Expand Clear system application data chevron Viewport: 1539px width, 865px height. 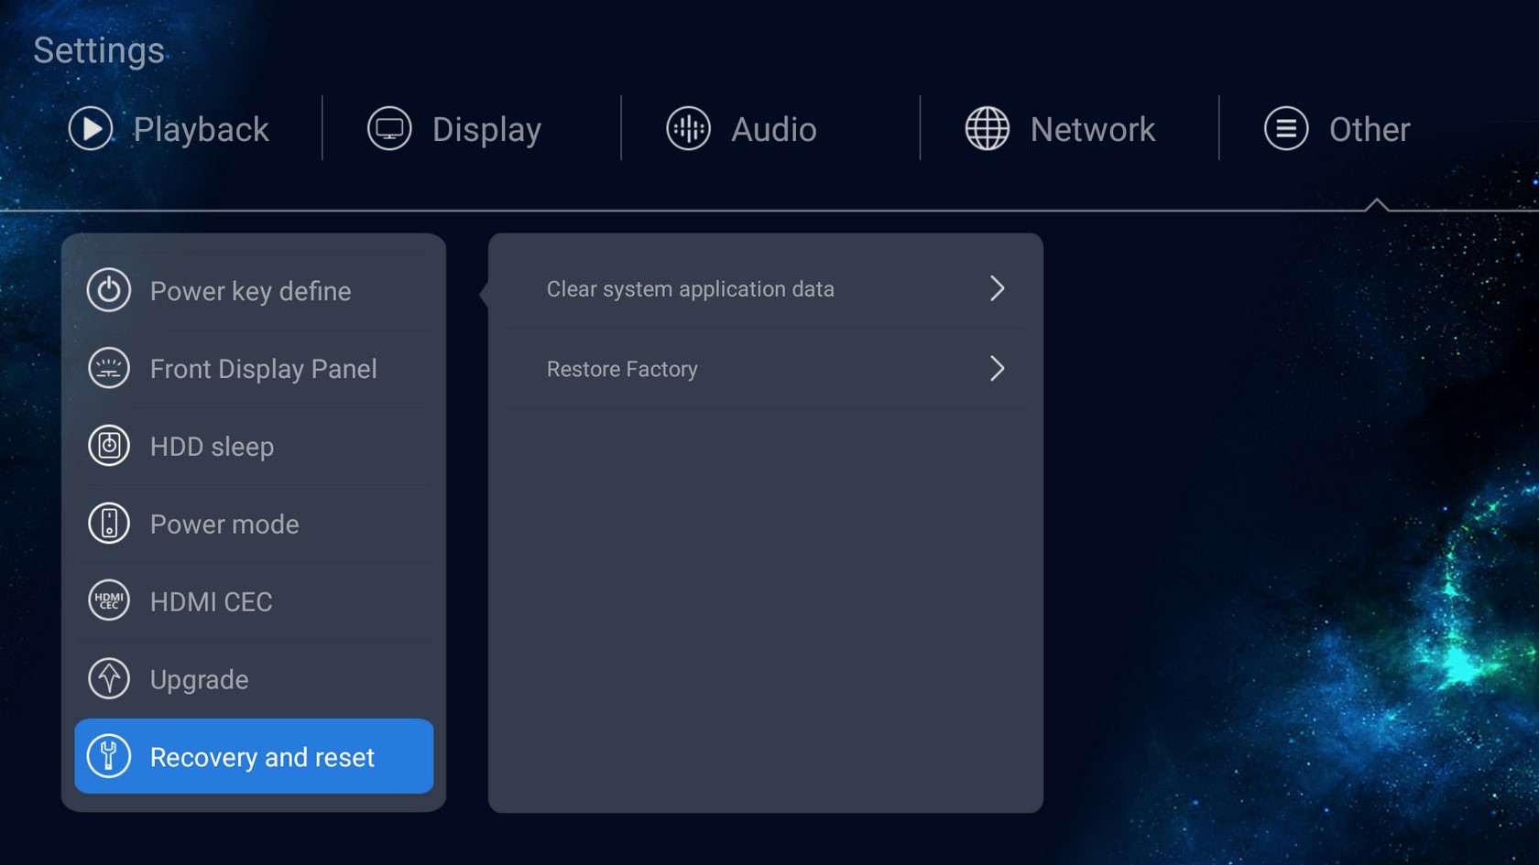[x=998, y=288]
